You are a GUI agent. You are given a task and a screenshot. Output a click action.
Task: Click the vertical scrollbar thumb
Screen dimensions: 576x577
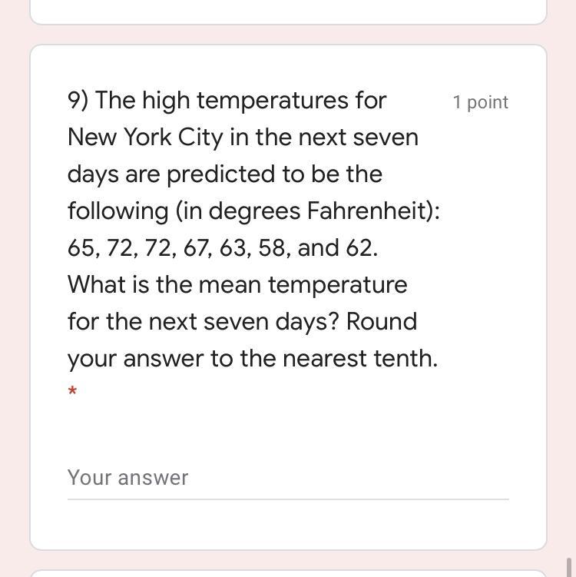point(568,568)
